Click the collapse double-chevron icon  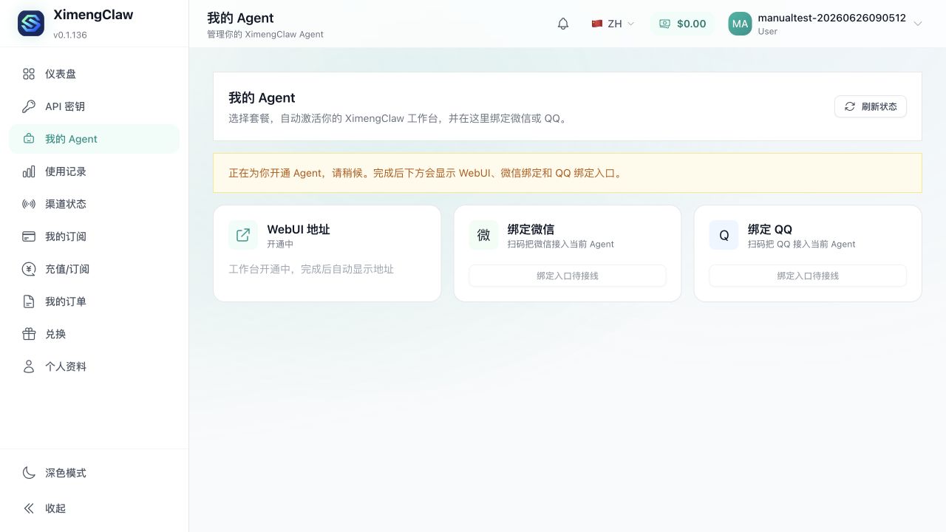tap(29, 508)
